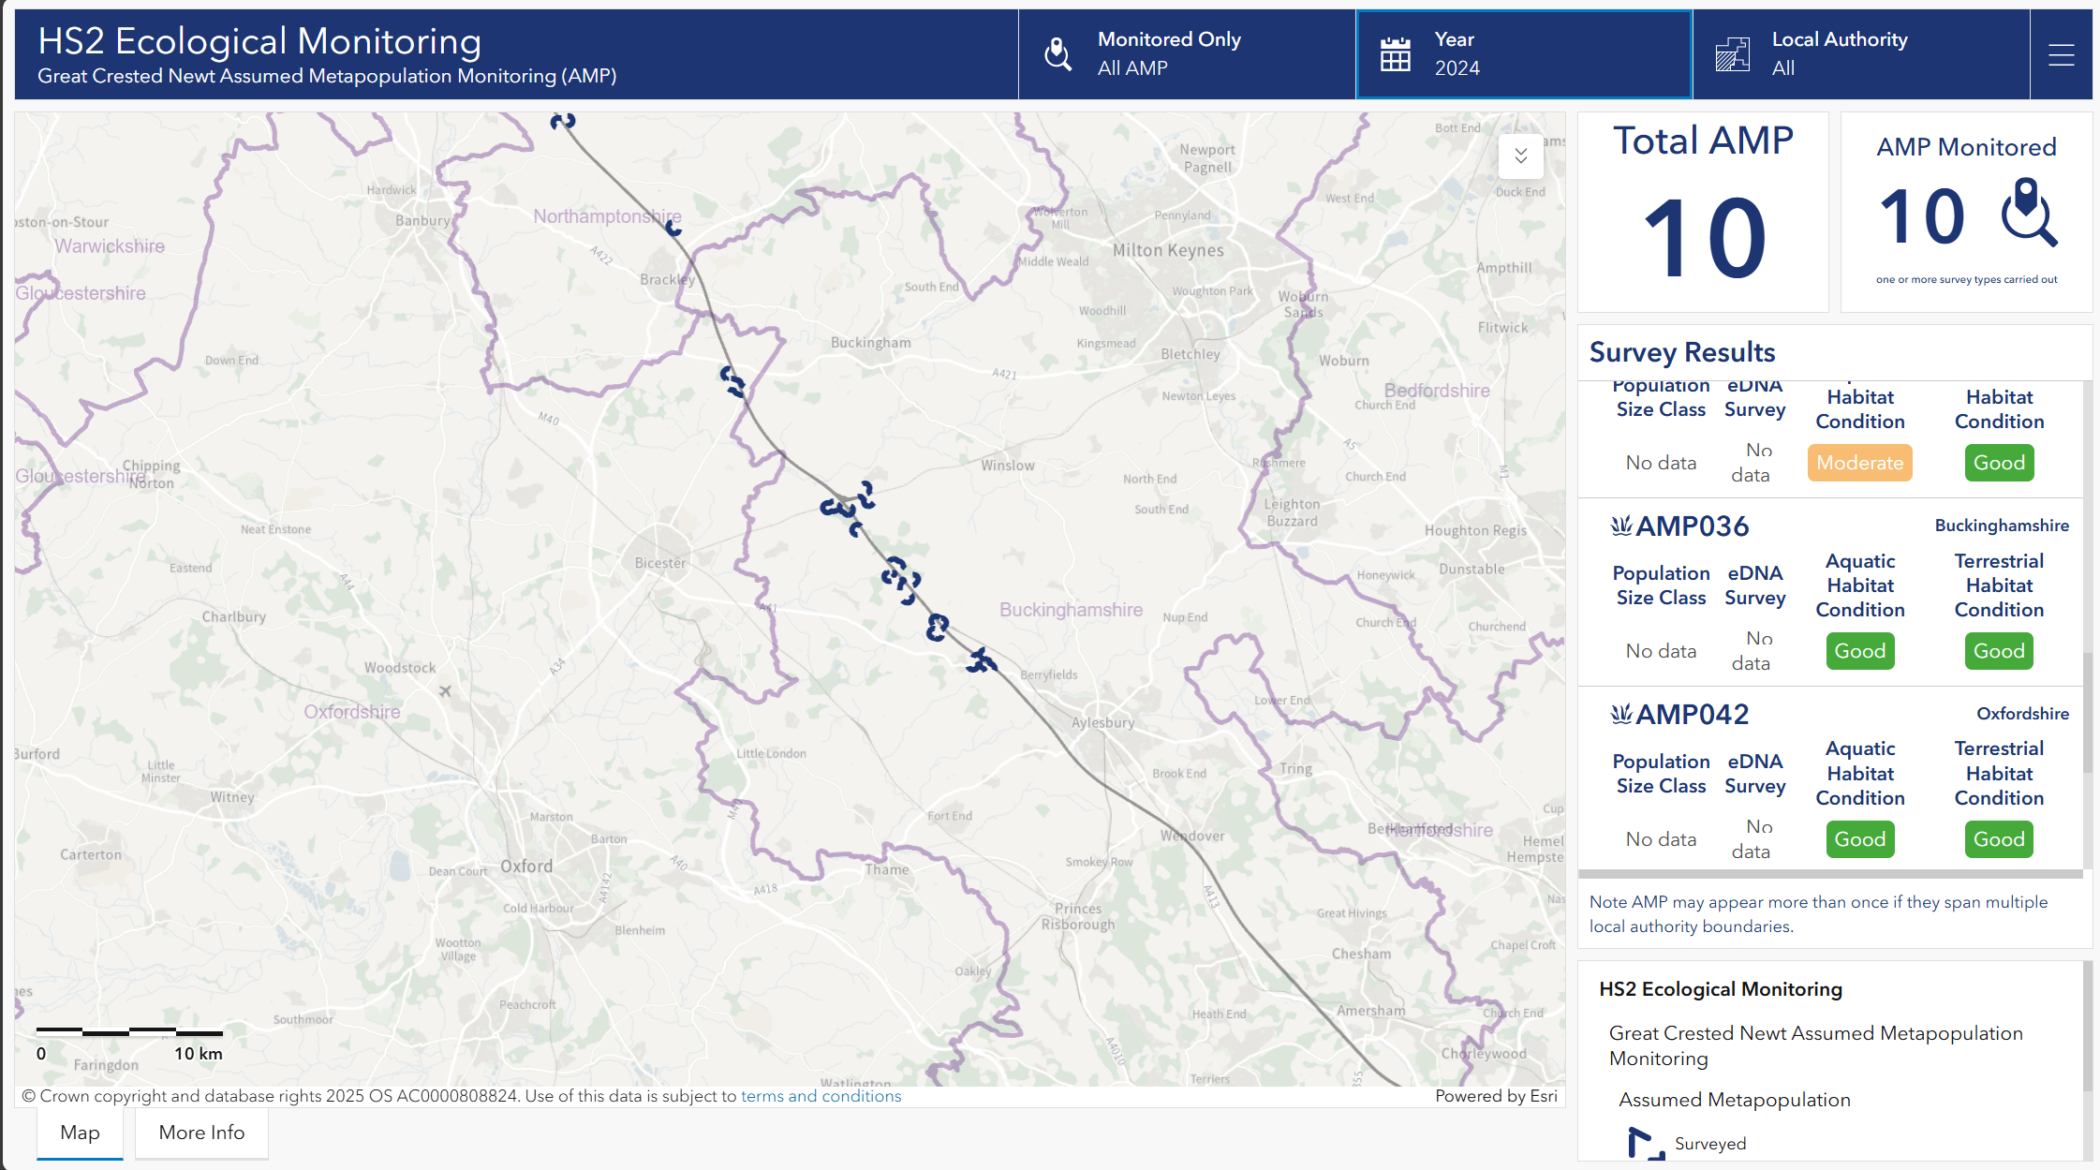
Task: Click the airfield cross symbol near Woodstock
Action: (x=446, y=691)
